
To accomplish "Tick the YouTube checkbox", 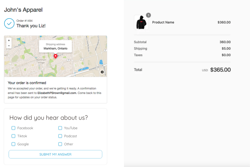I will 60,128.
